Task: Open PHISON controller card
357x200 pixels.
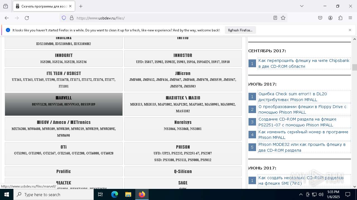Action: [183, 153]
